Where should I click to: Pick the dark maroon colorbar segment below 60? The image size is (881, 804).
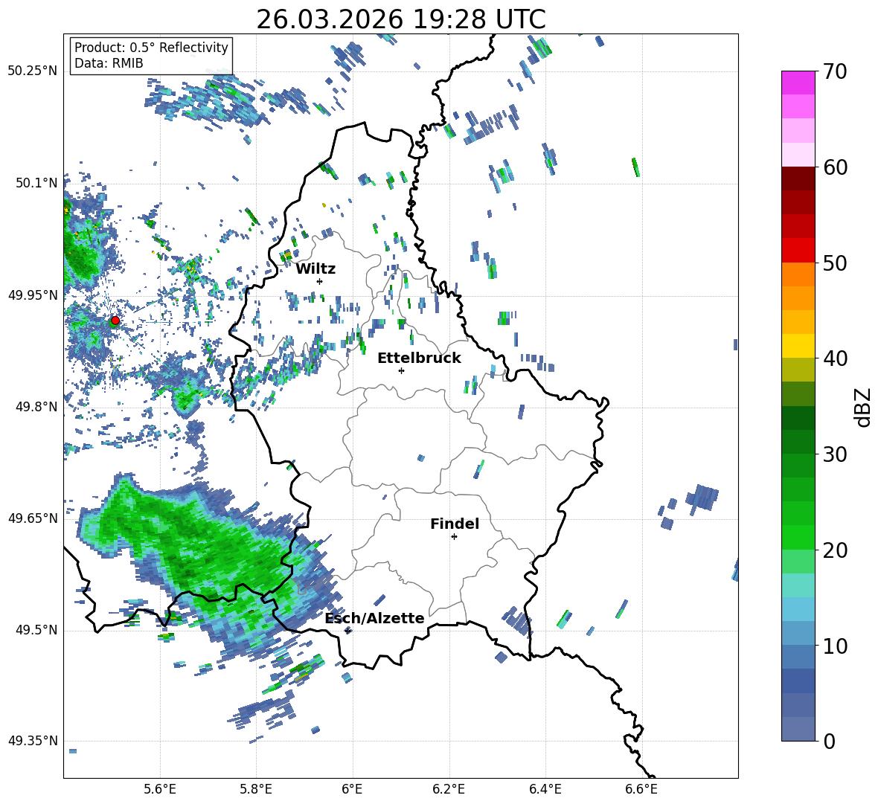click(798, 179)
